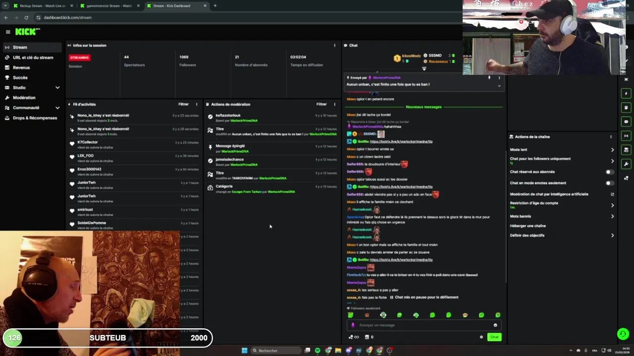This screenshot has height=356, width=634.
Task: Click the green support headset button
Action: pos(623,334)
